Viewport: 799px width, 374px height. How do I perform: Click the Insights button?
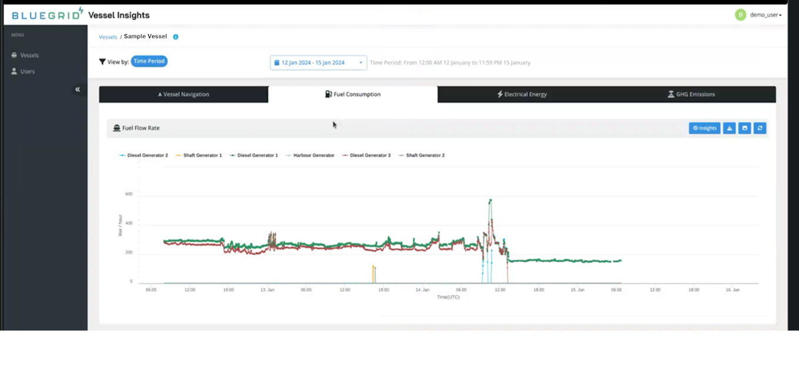(704, 128)
